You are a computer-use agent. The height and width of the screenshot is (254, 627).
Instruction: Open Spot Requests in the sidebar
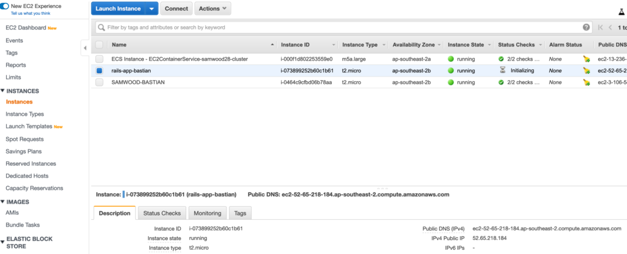click(x=24, y=139)
